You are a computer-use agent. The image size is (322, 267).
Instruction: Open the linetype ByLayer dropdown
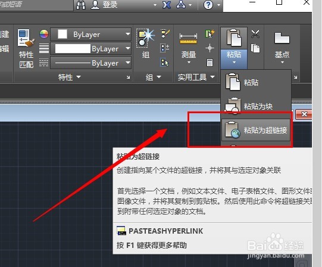91,63
